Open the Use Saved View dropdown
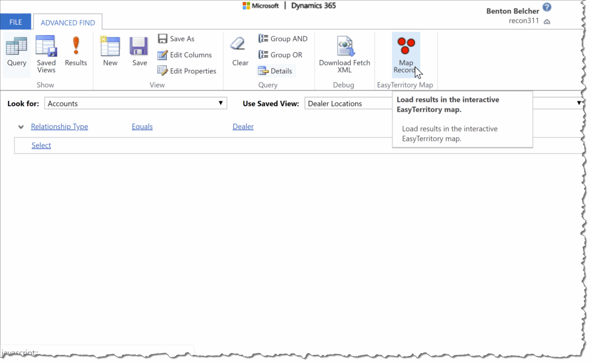591x363 pixels. pyautogui.click(x=348, y=103)
